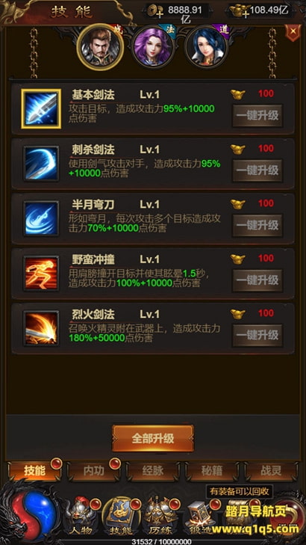Choose the blue-haired taoist character portrait

[x=206, y=47]
